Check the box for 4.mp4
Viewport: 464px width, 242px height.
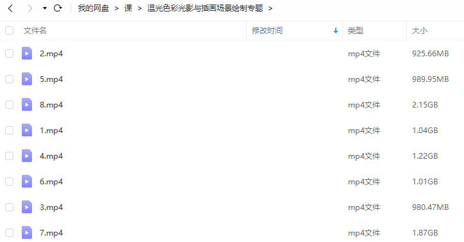(10, 156)
